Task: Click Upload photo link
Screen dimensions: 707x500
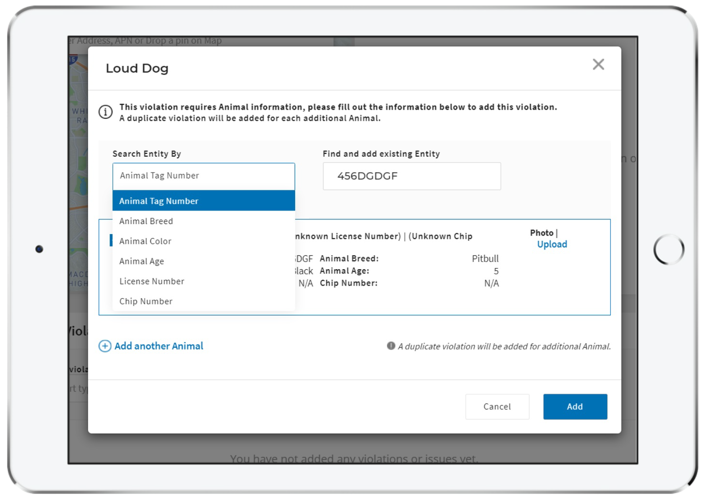Action: [552, 244]
